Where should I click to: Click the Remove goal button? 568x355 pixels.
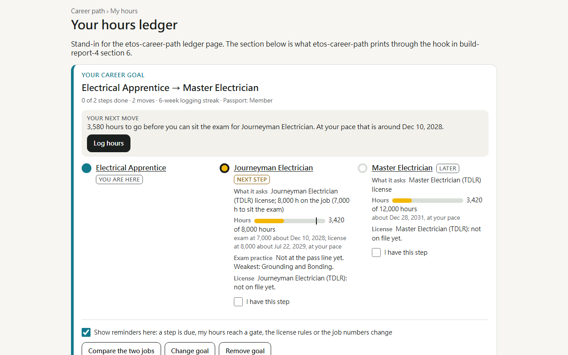[245, 351]
